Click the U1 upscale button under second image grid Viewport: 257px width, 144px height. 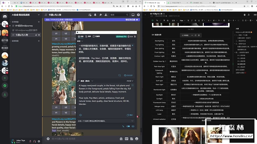[x=56, y=107]
